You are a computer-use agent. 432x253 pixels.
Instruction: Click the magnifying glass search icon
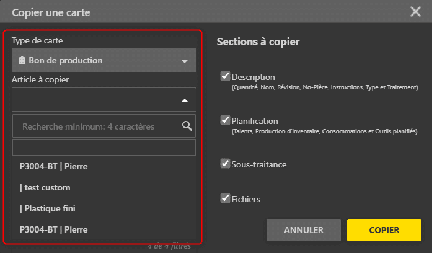click(x=187, y=126)
